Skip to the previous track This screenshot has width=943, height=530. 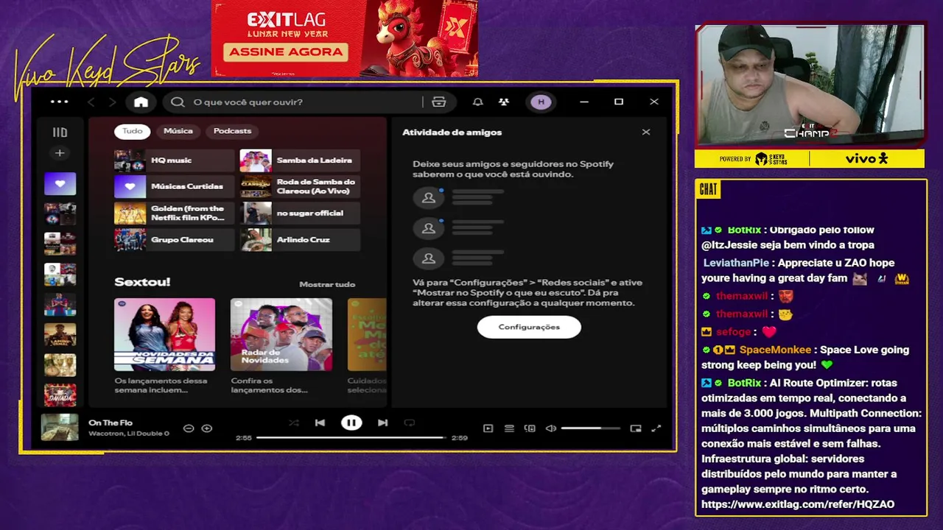pyautogui.click(x=320, y=423)
